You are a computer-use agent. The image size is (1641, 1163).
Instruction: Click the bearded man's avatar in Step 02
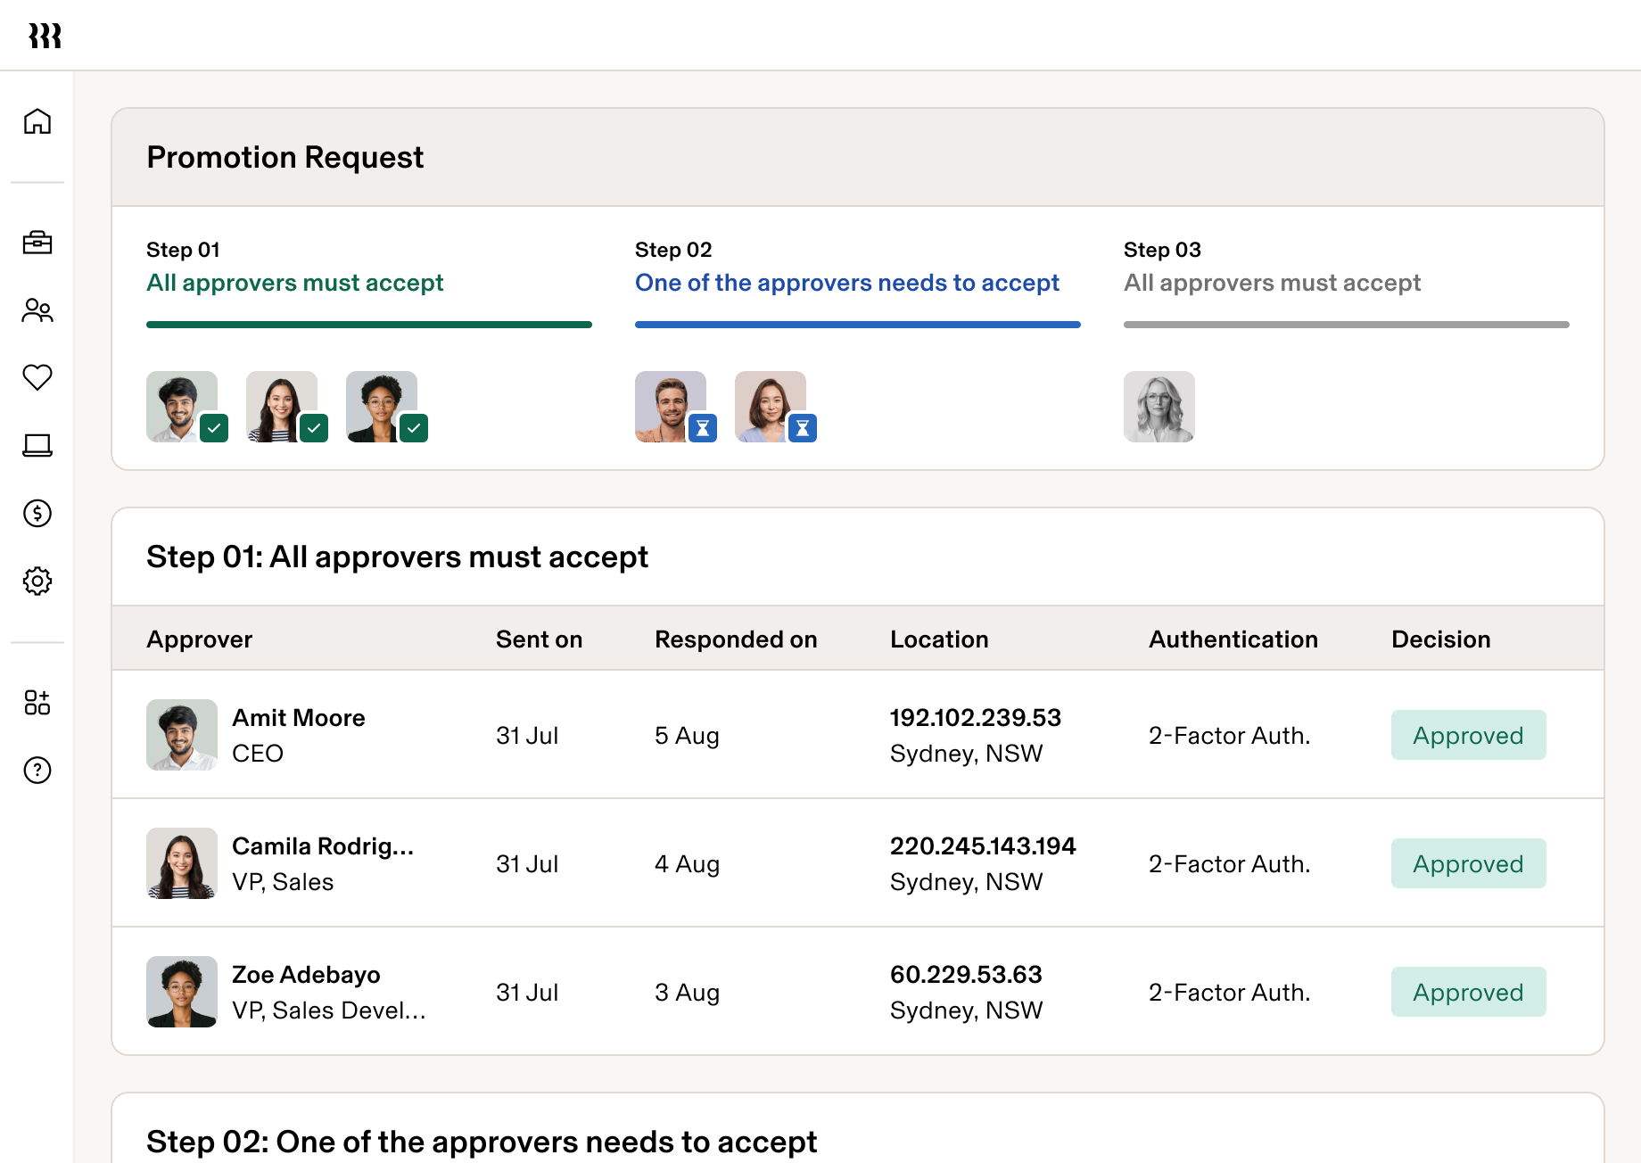coord(671,407)
